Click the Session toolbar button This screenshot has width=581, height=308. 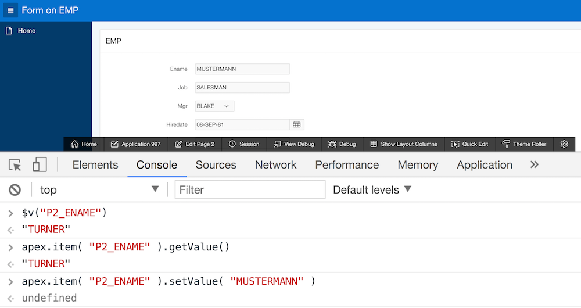pos(244,144)
